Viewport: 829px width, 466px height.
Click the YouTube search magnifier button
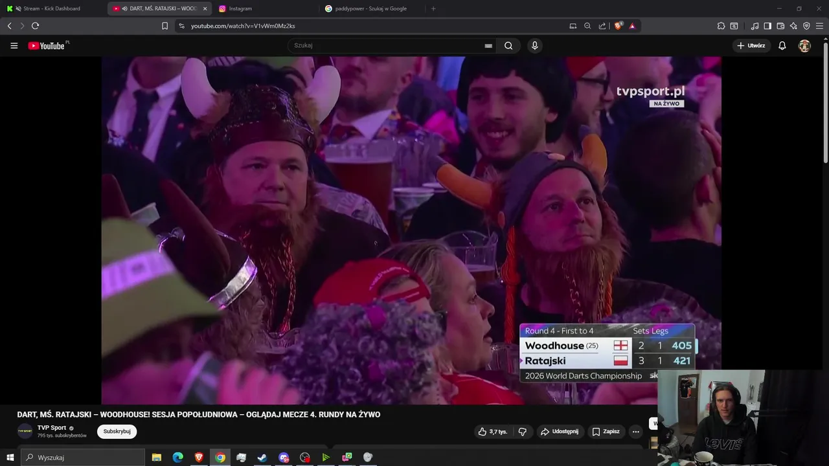point(508,46)
